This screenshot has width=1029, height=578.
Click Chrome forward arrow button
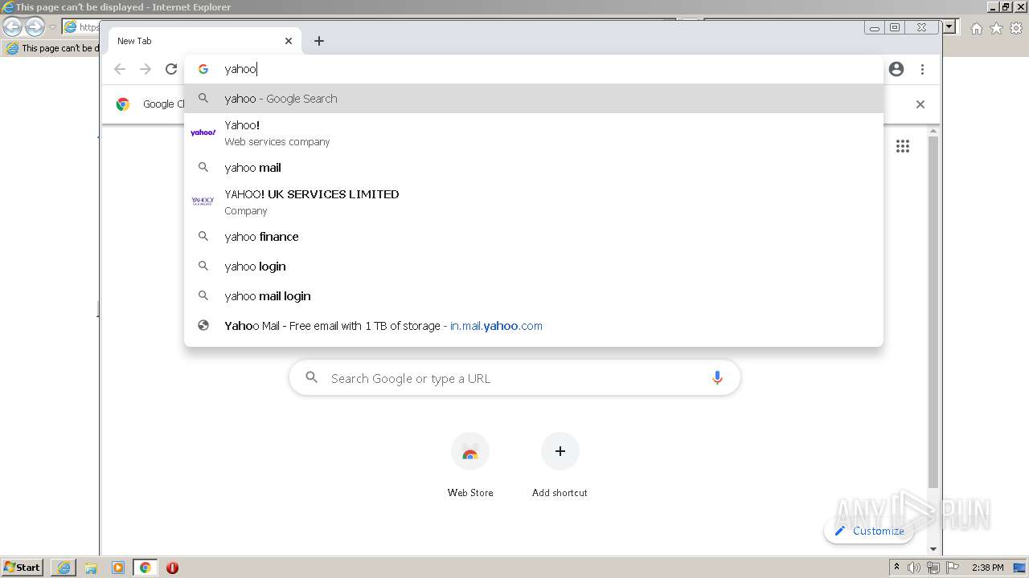click(x=146, y=69)
